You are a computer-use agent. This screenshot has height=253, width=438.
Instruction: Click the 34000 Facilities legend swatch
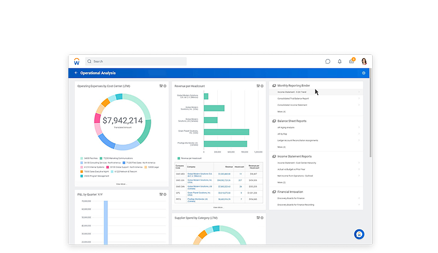click(82, 159)
